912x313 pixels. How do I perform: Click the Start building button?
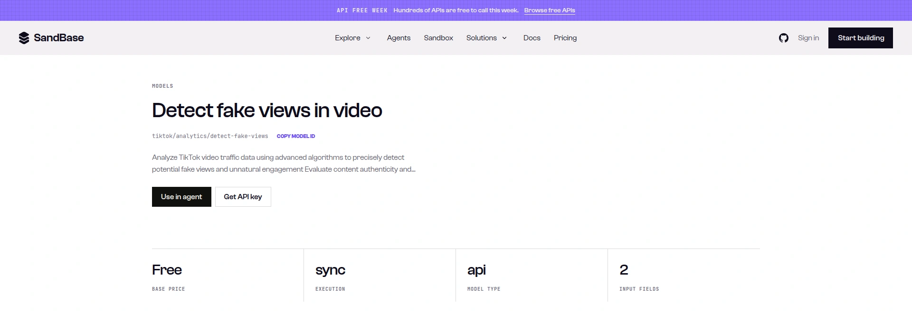(861, 38)
